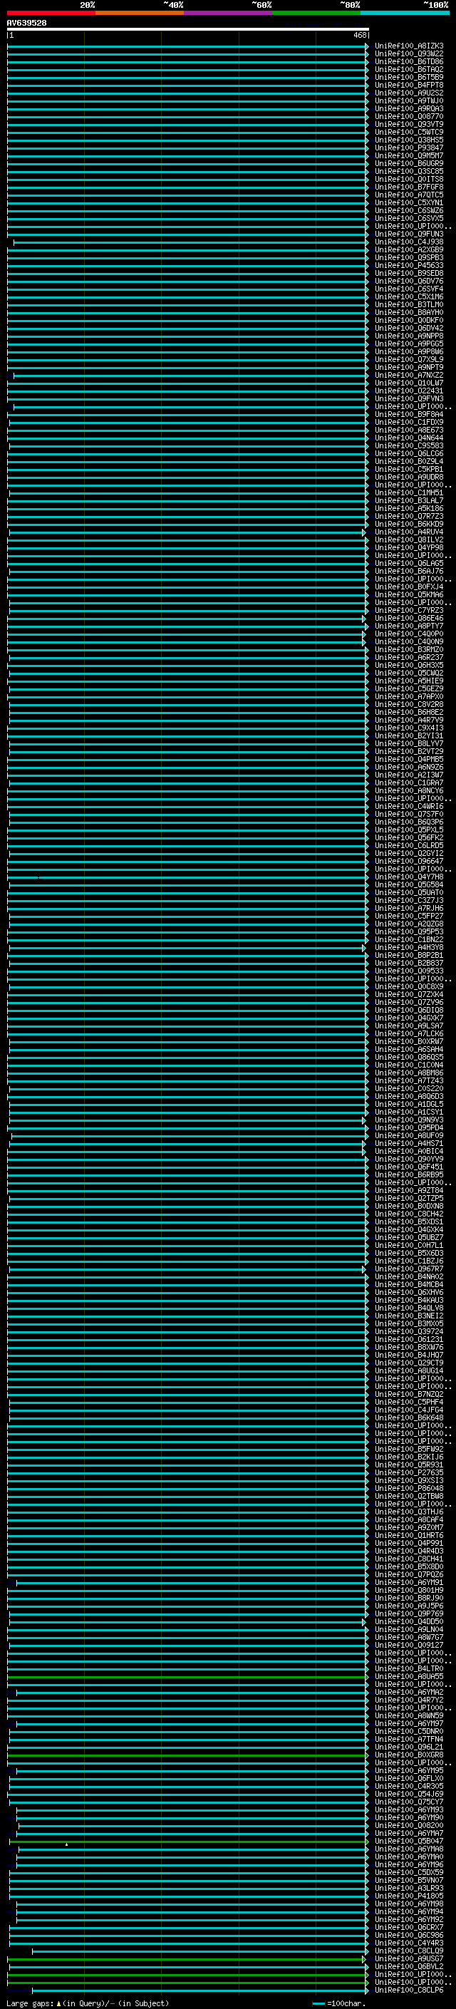
Task: Select the UniRef100_B4NA02 label
Action: pos(409,1276)
